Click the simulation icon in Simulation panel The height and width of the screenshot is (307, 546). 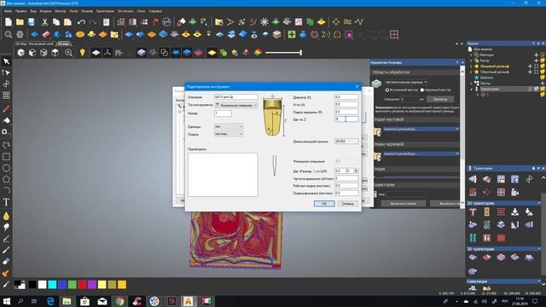click(x=473, y=288)
